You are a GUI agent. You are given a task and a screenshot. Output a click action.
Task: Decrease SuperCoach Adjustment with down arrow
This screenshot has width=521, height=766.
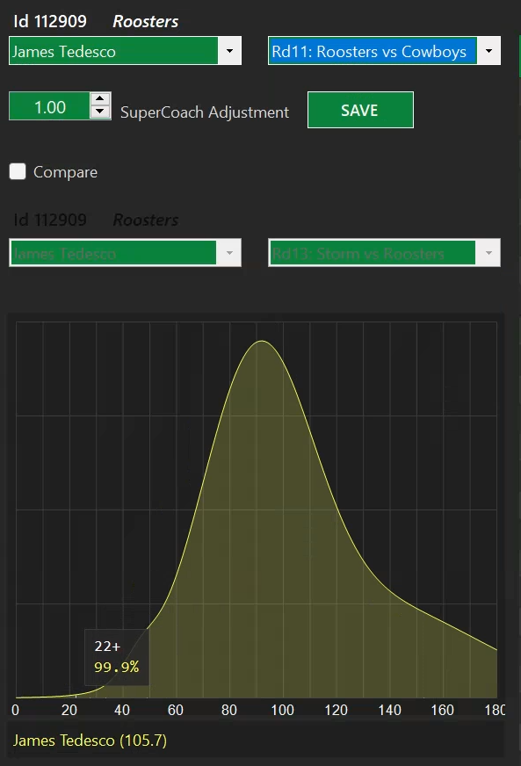100,112
